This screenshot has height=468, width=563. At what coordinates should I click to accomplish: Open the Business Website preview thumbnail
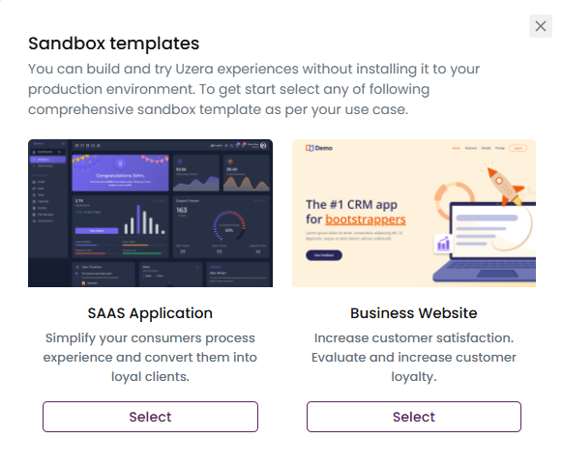click(414, 213)
